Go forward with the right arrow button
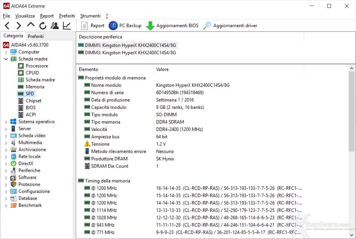Screen dimensions: 356x239 click(x=19, y=26)
